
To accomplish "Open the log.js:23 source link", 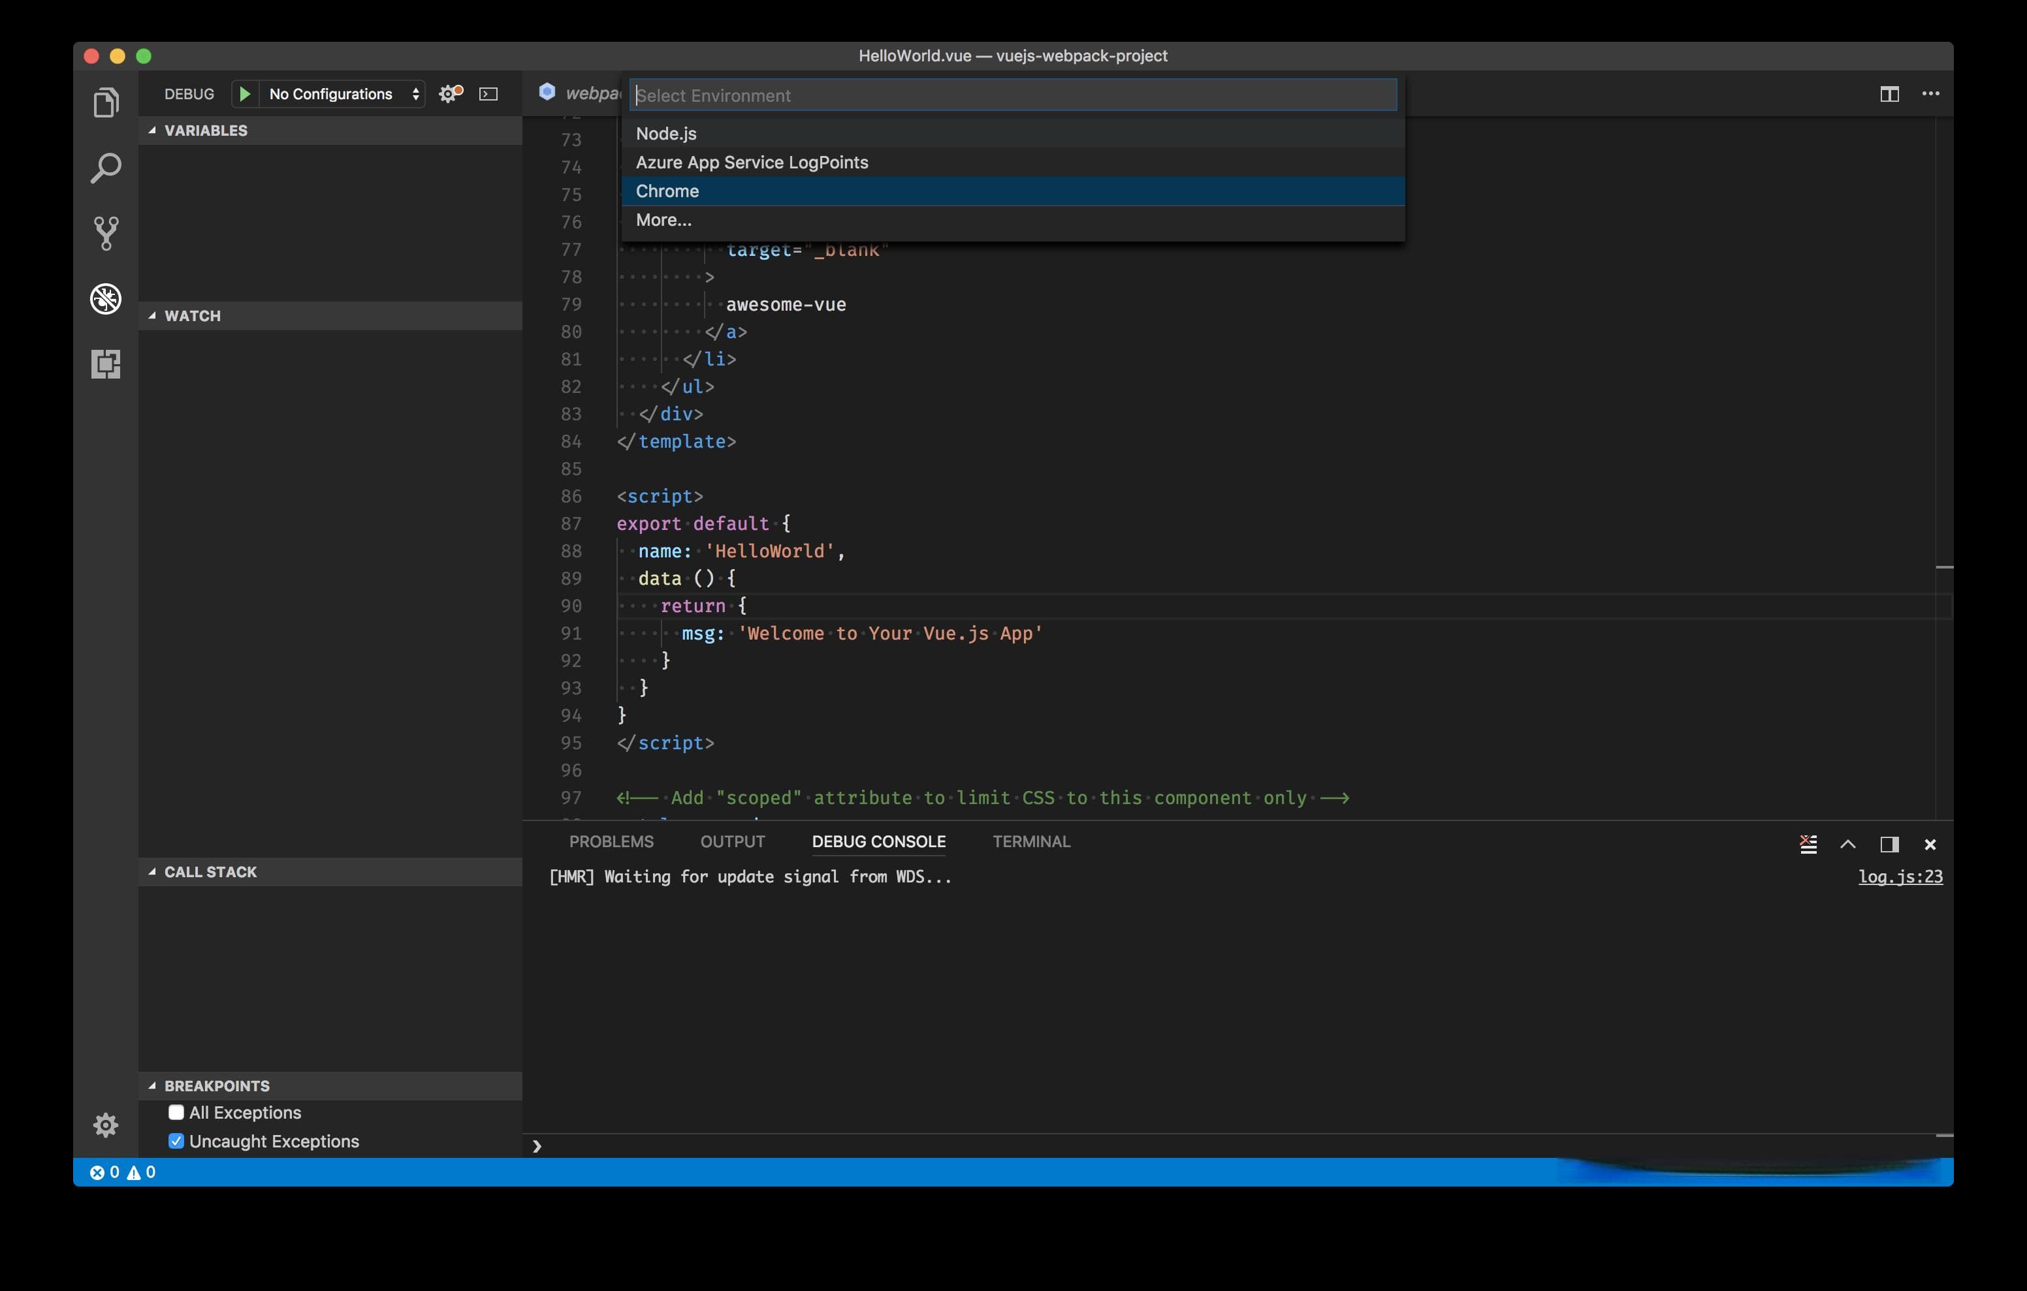I will tap(1901, 876).
